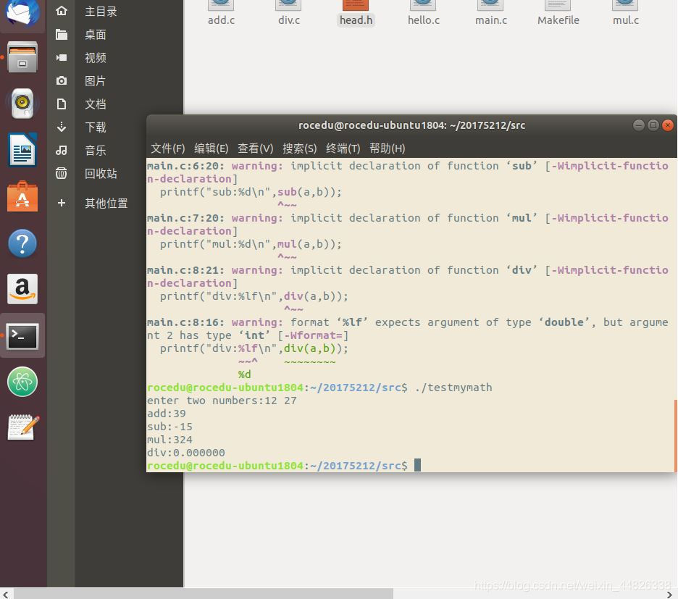
Task: Open the terminal 查看(V) menu
Action: [x=255, y=148]
